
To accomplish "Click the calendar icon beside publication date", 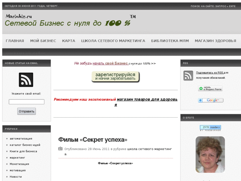I will pos(60,149).
